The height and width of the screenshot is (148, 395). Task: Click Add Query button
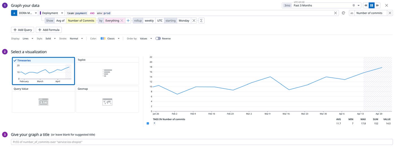tap(23, 30)
